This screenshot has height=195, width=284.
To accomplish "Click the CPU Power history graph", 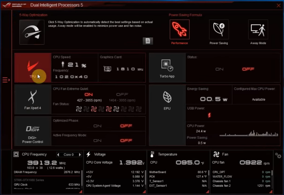I will [249, 133].
